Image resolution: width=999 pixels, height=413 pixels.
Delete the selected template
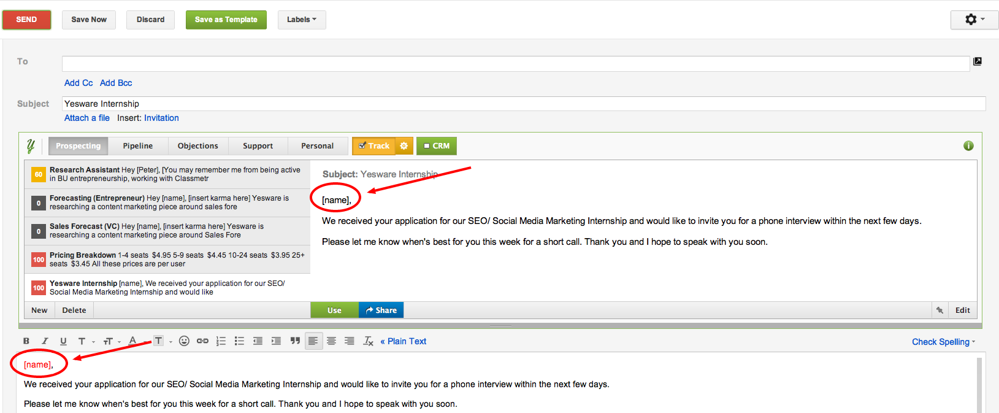point(74,311)
